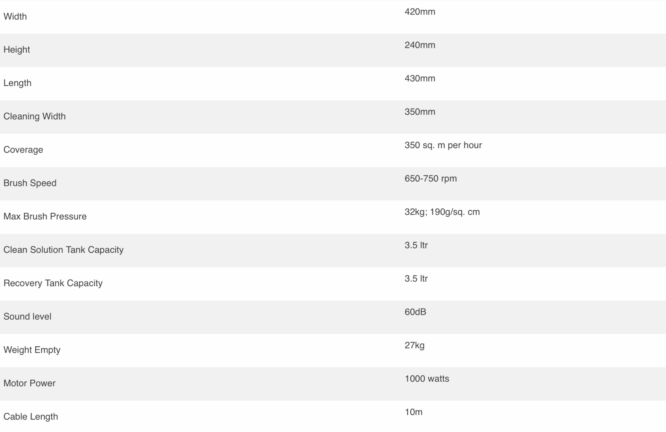Click the Height row label
666x432 pixels.
tap(17, 50)
